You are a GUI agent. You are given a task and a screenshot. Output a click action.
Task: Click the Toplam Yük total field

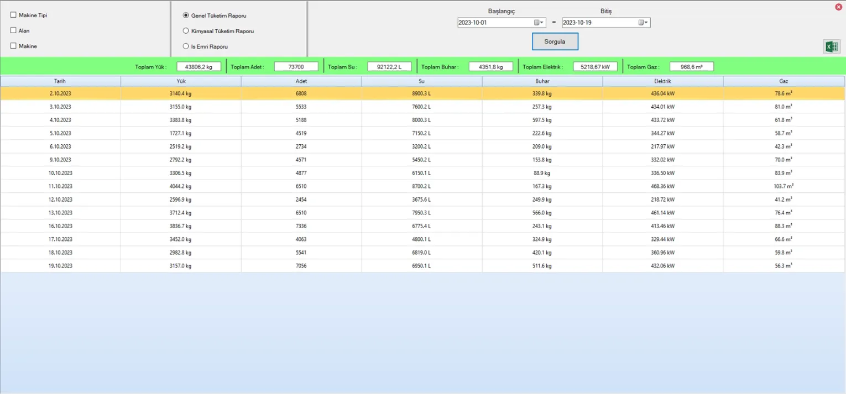[199, 67]
